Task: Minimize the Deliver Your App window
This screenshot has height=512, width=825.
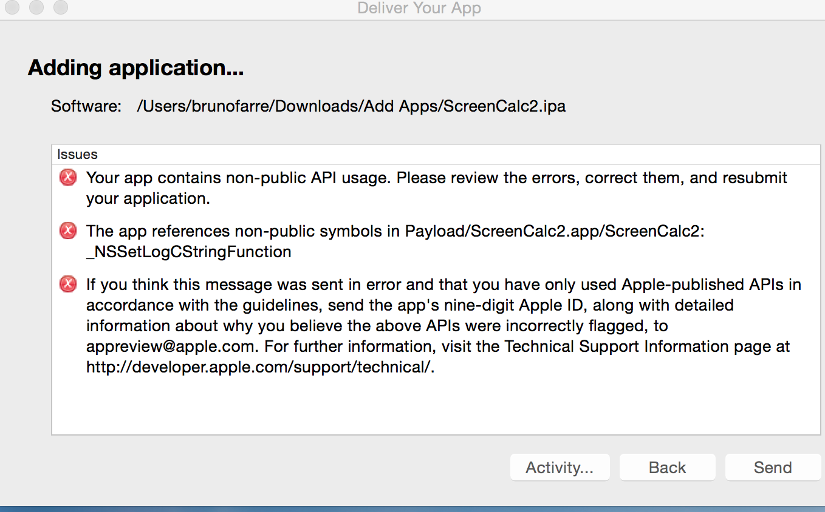Action: (36, 8)
